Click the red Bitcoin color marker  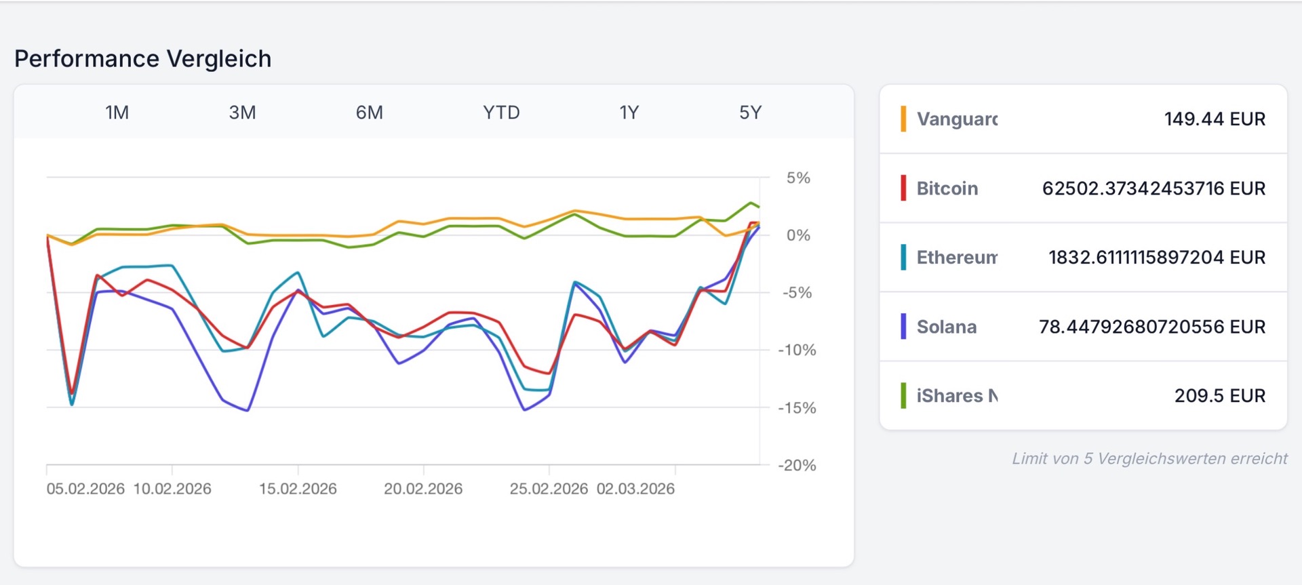tap(903, 188)
